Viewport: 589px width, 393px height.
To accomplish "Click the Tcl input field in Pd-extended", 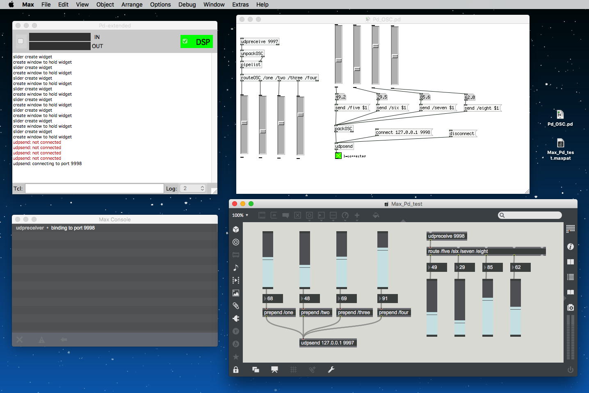I will tap(94, 188).
